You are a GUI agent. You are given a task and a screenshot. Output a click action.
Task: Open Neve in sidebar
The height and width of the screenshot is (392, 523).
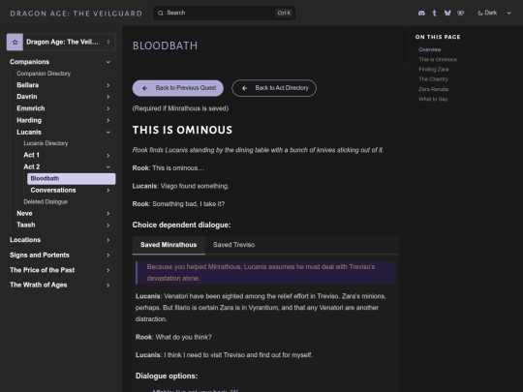24,214
